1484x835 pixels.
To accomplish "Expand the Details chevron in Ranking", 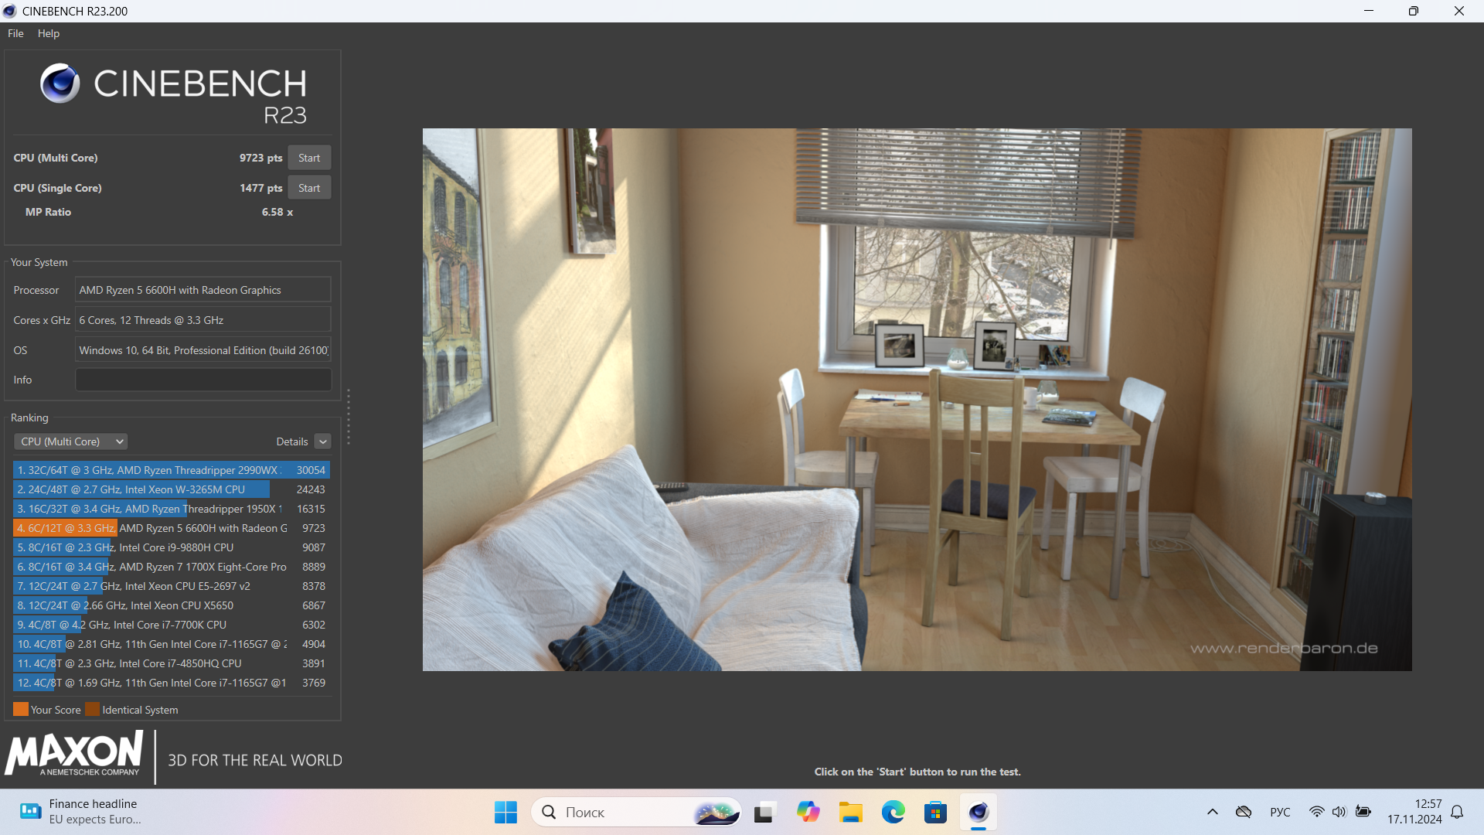I will pyautogui.click(x=323, y=441).
